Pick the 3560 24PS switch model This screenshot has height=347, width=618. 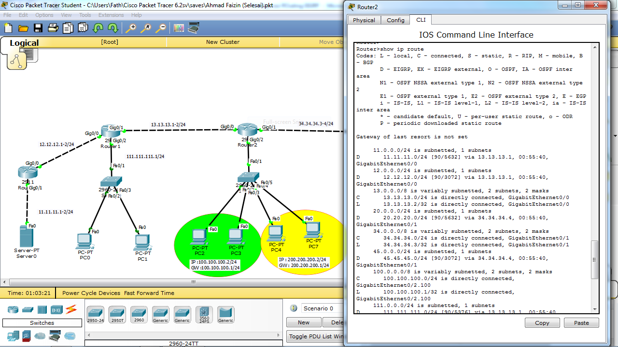point(204,314)
